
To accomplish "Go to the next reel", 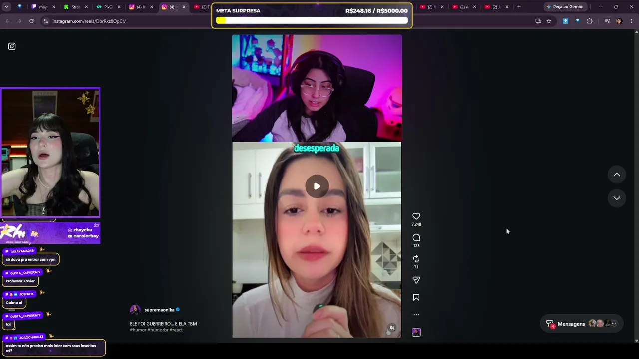I will 617,198.
